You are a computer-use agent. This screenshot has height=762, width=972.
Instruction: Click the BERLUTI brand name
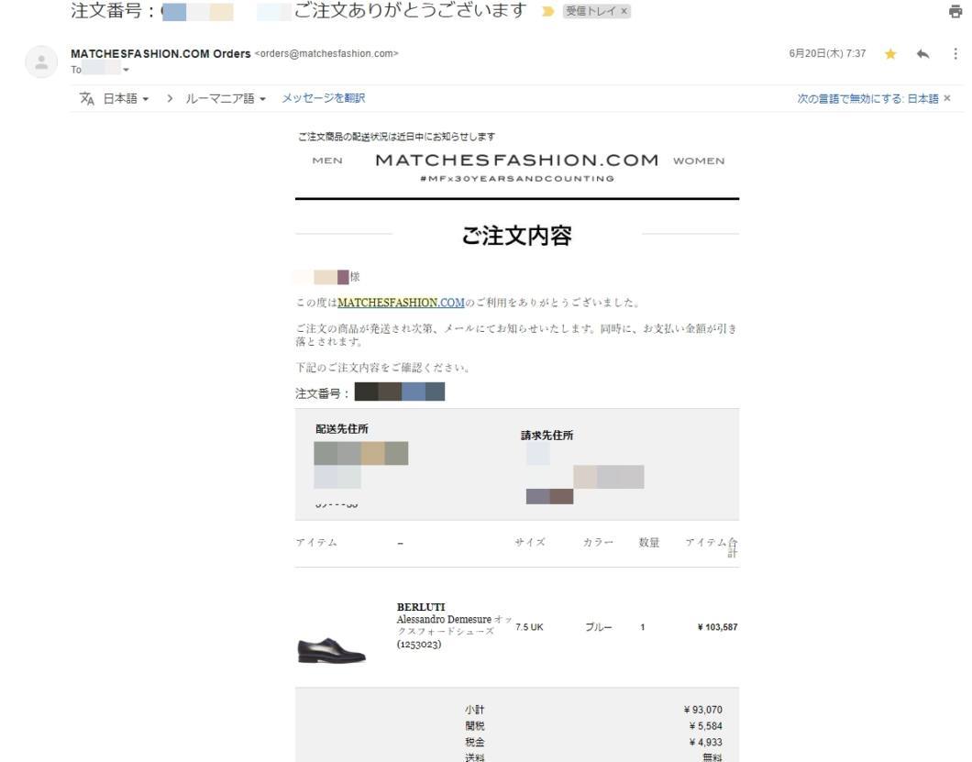coord(421,607)
